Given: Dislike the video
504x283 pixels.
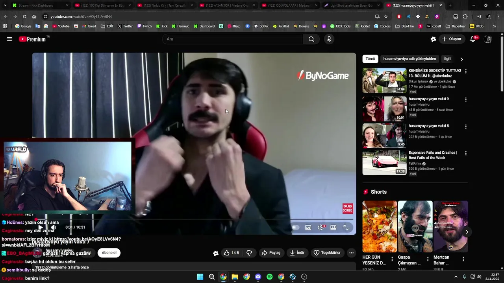Looking at the screenshot, I should (x=249, y=253).
